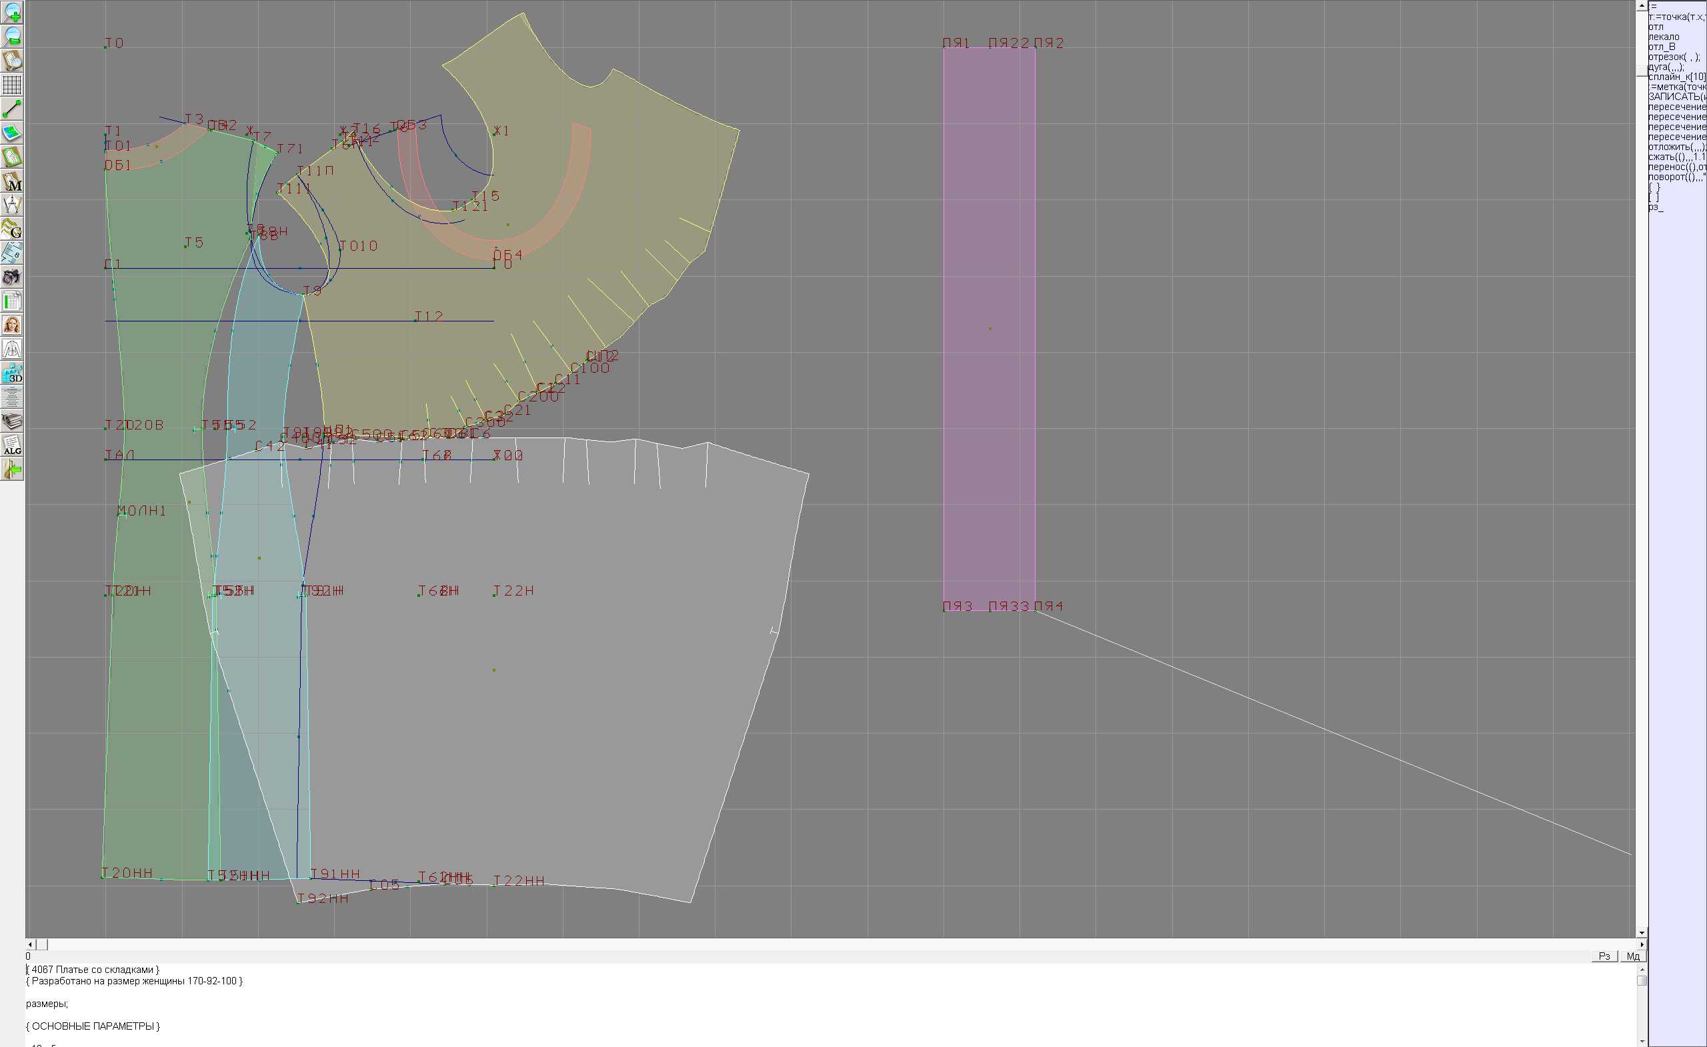Open the 3D view icon
The image size is (1707, 1047).
click(12, 373)
